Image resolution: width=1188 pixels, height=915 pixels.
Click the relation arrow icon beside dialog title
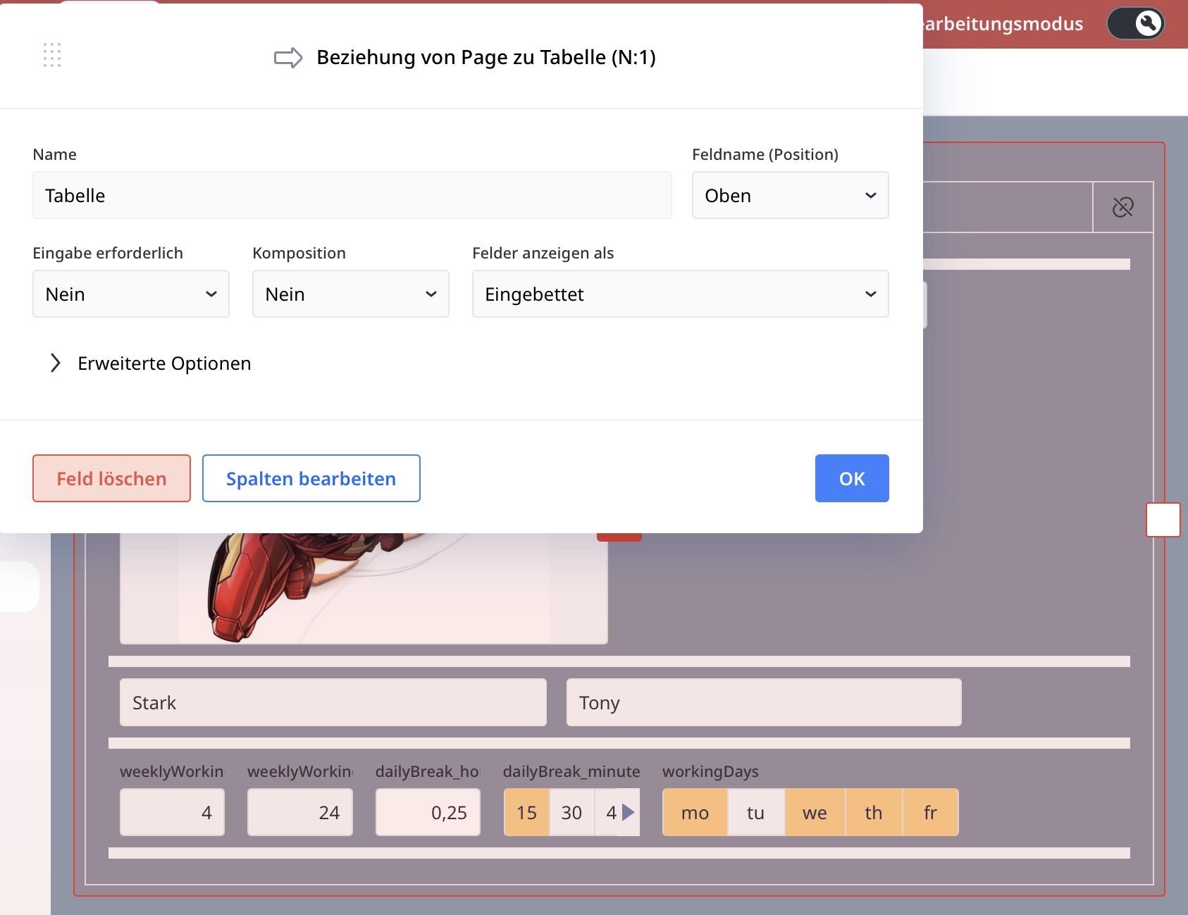(x=288, y=58)
